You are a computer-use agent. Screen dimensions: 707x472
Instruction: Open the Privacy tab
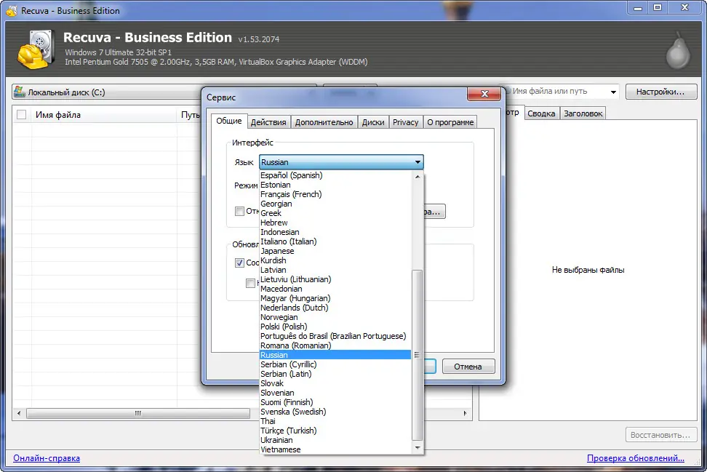[405, 122]
